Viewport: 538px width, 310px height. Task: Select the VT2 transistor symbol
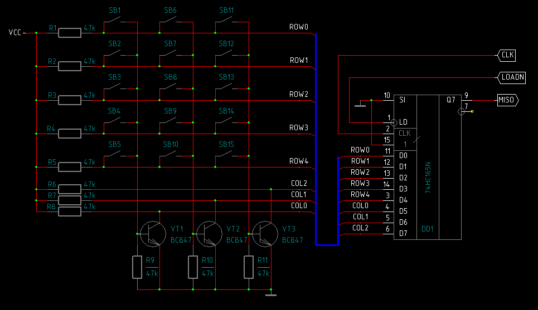click(207, 233)
